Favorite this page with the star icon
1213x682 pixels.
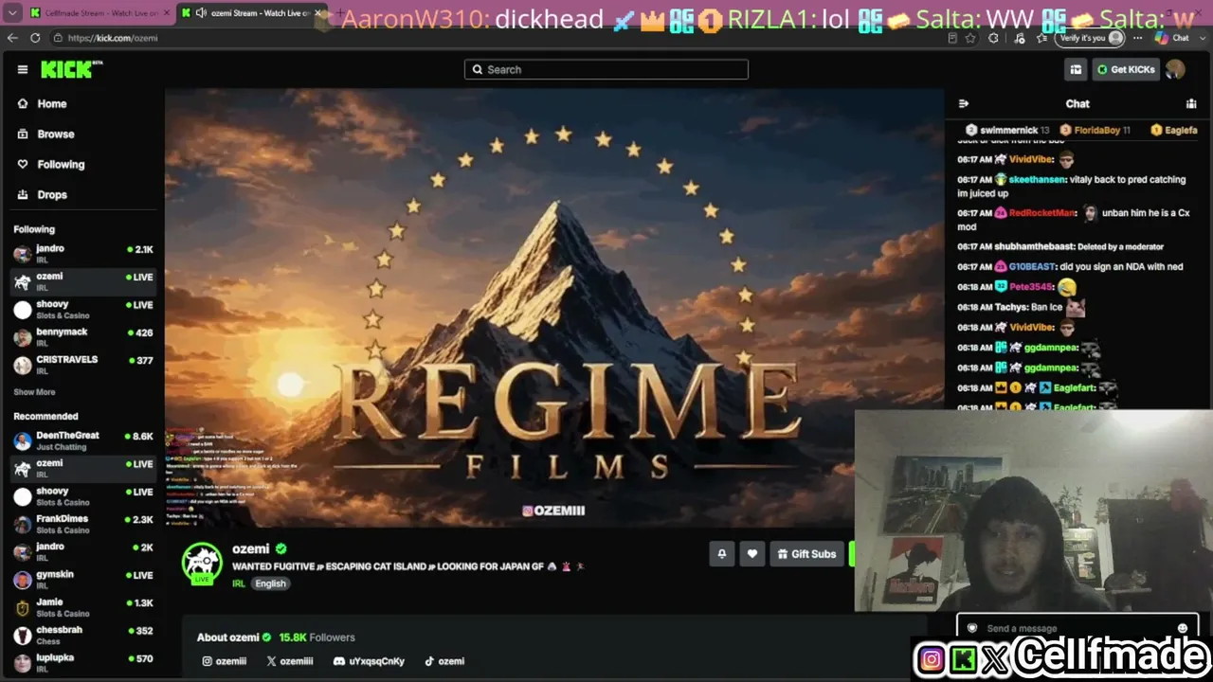click(970, 38)
